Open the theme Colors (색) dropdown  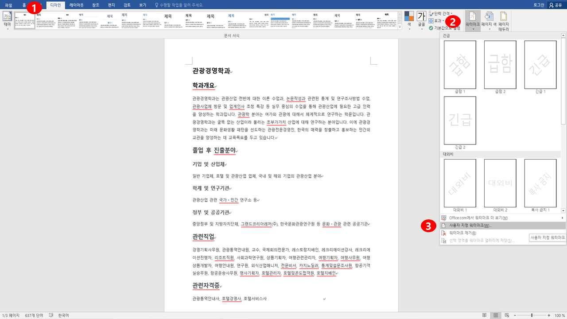pyautogui.click(x=408, y=18)
